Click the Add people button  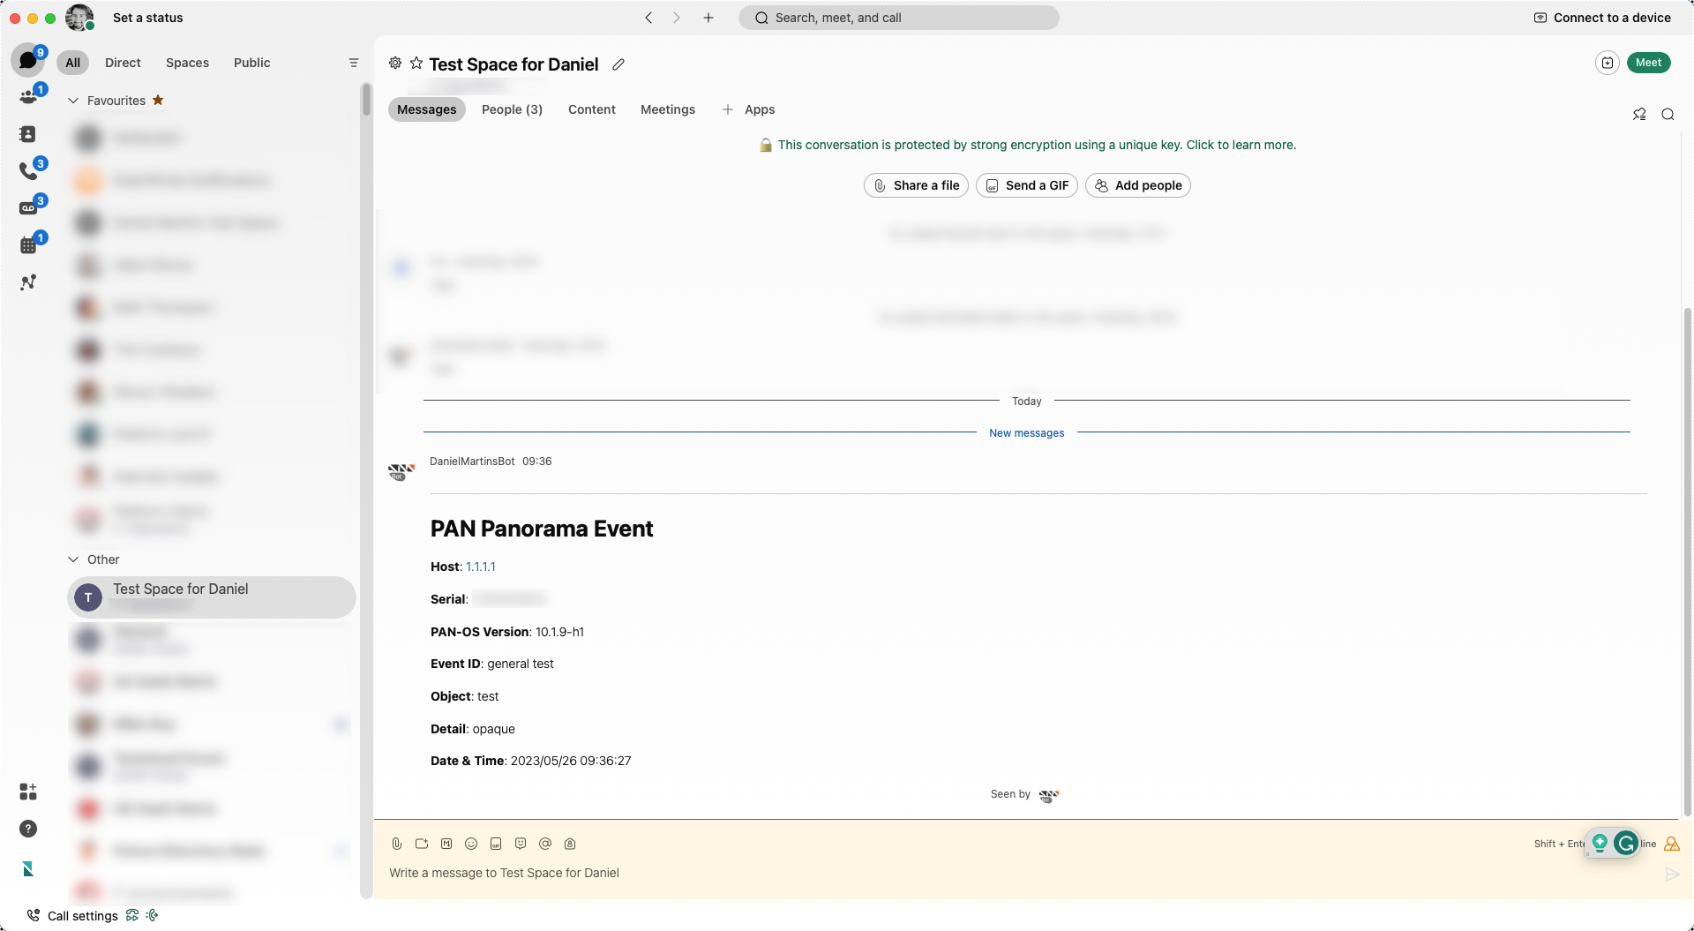[1138, 185]
